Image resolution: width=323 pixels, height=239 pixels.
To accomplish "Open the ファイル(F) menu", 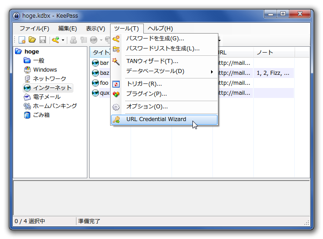I will [x=35, y=28].
